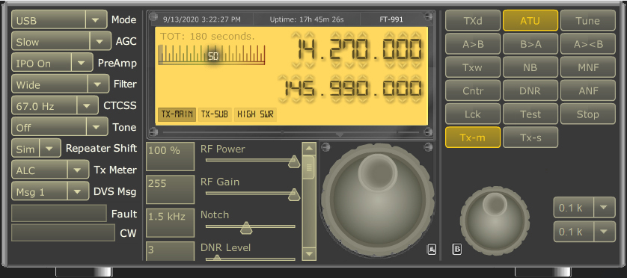Enable DNR noise reduction
Viewport: 627px width, 278px height.
click(530, 90)
